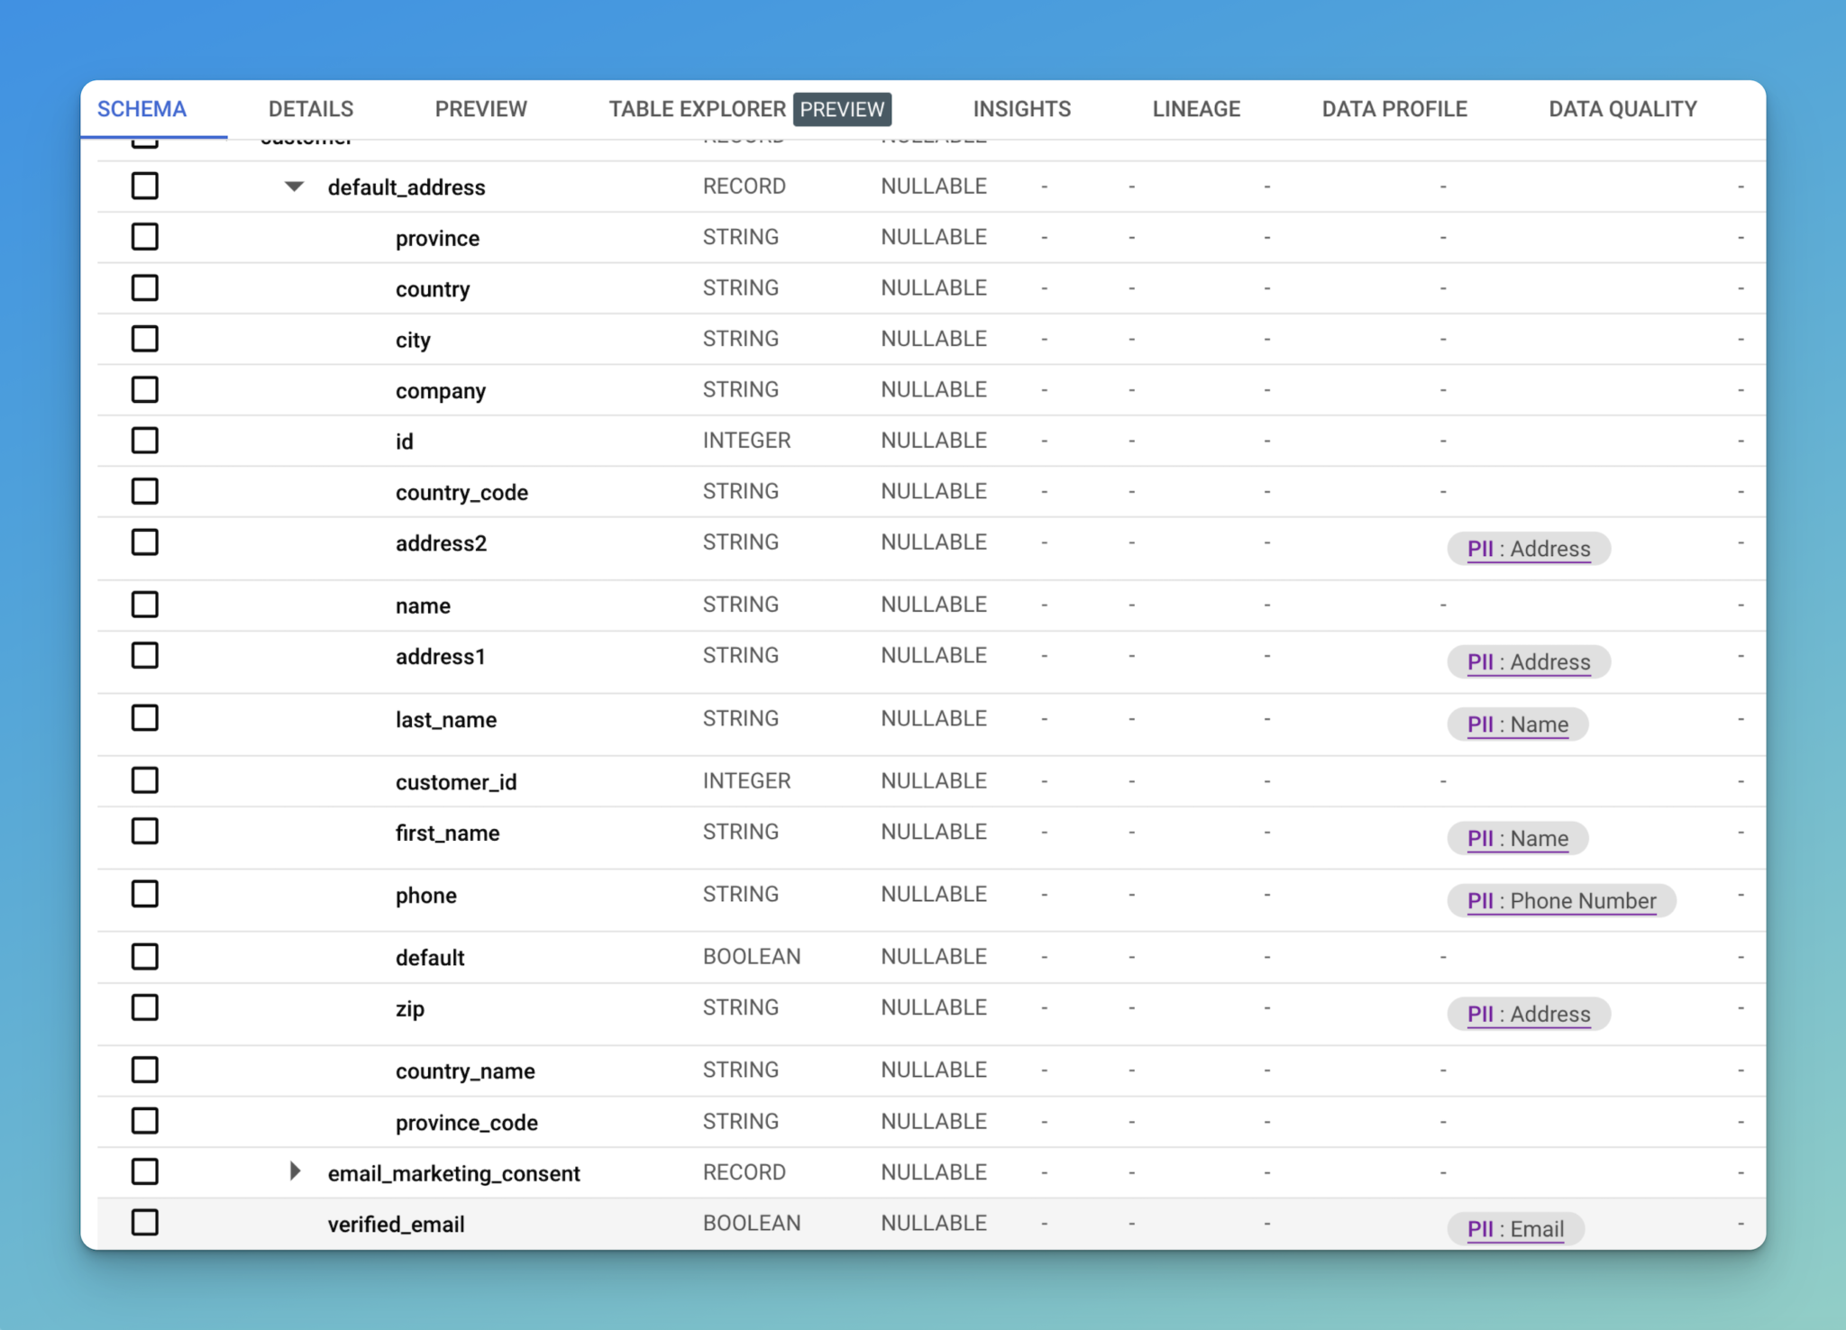Open the PII Address tag on zip
The width and height of the screenshot is (1846, 1330).
pyautogui.click(x=1528, y=1013)
